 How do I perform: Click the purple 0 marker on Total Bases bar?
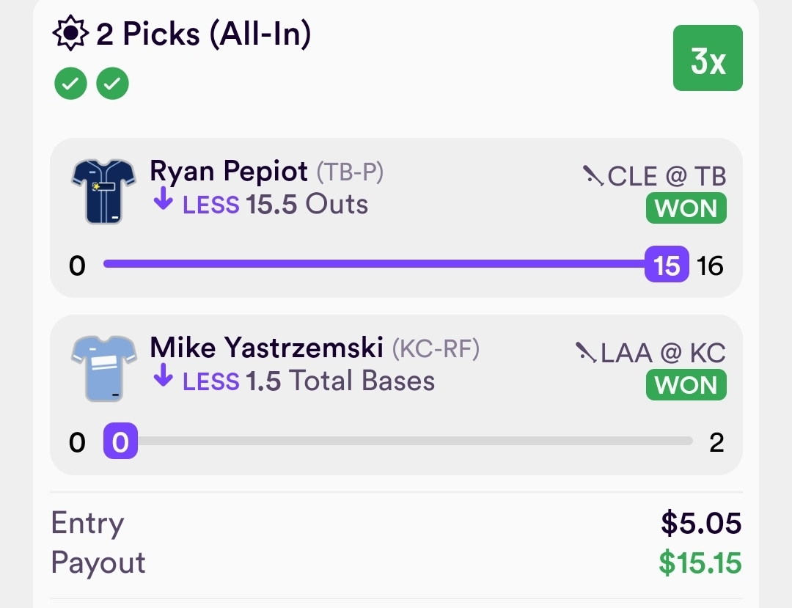click(x=121, y=442)
